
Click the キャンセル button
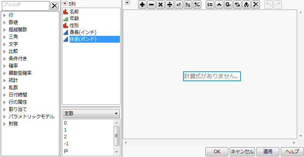(x=243, y=151)
